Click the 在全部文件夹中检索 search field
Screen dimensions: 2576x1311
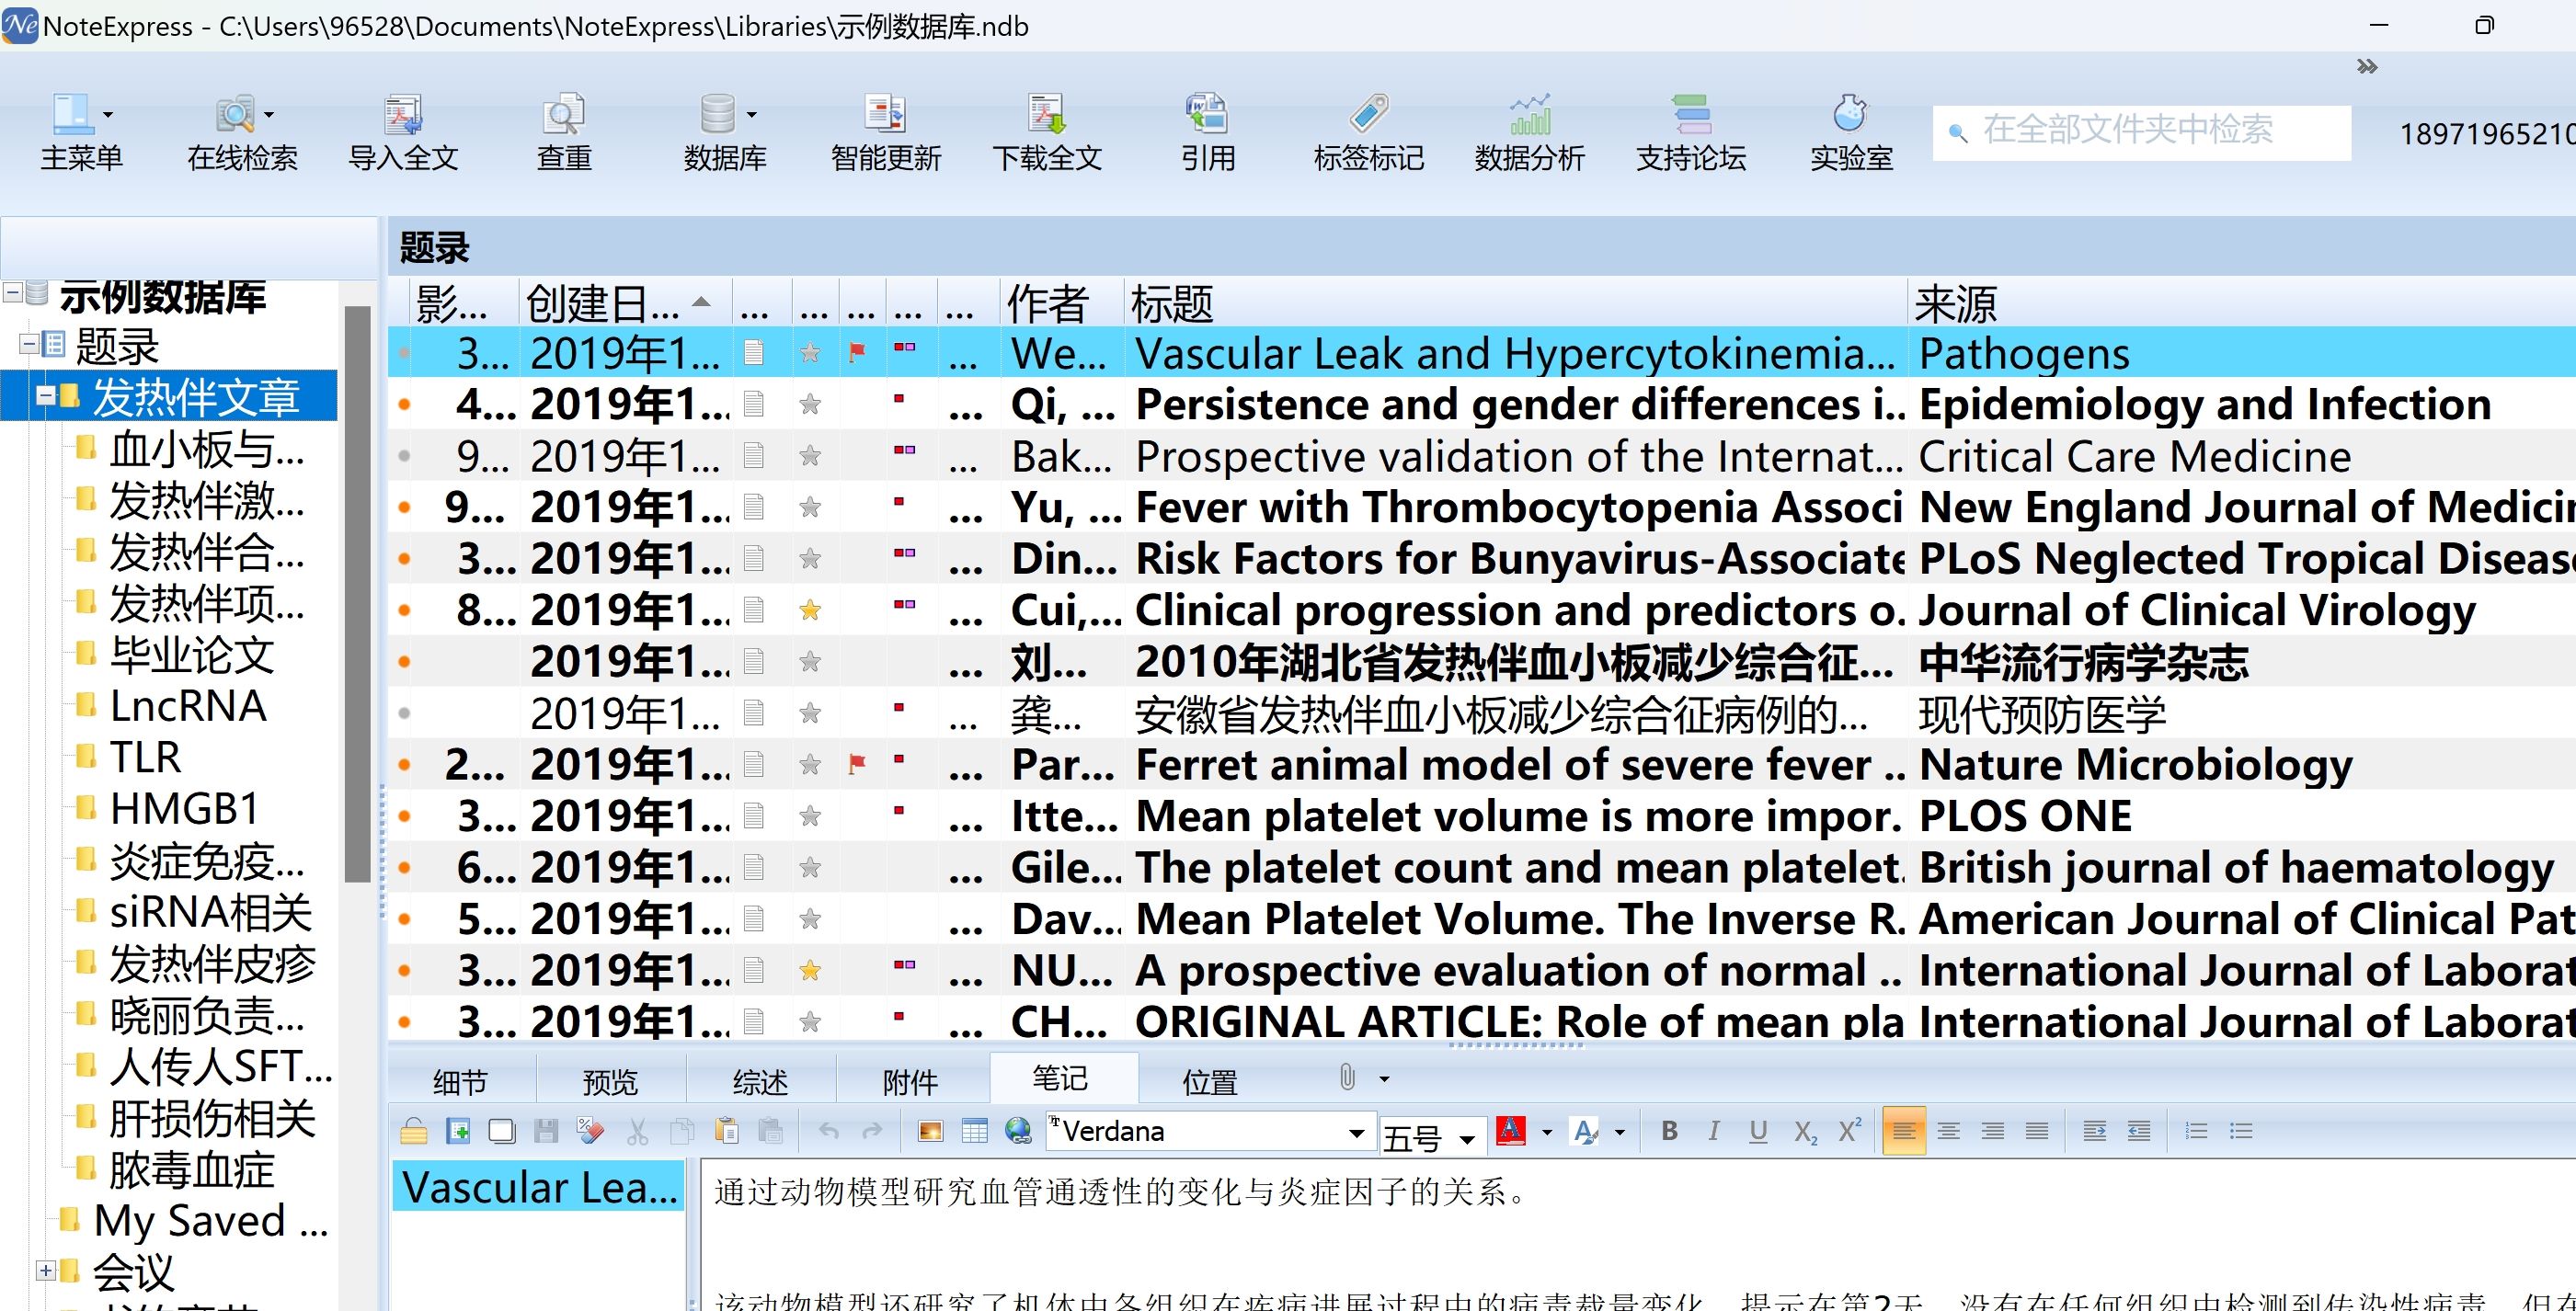(2140, 130)
